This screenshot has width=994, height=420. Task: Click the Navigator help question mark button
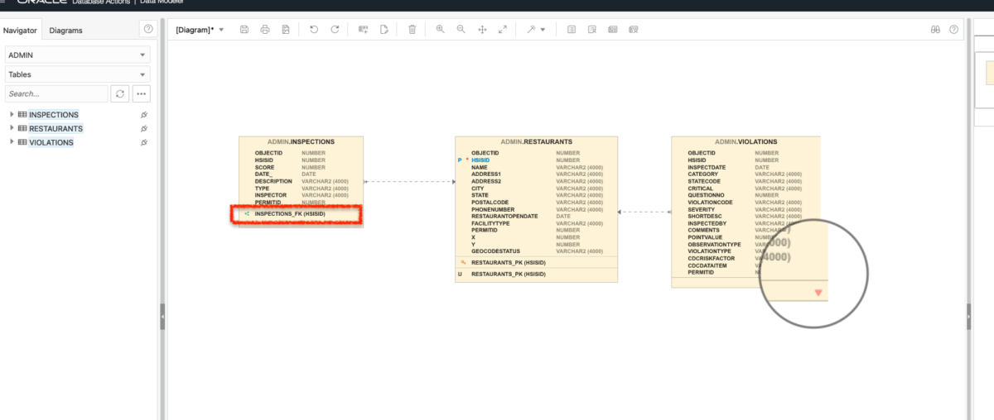point(148,29)
